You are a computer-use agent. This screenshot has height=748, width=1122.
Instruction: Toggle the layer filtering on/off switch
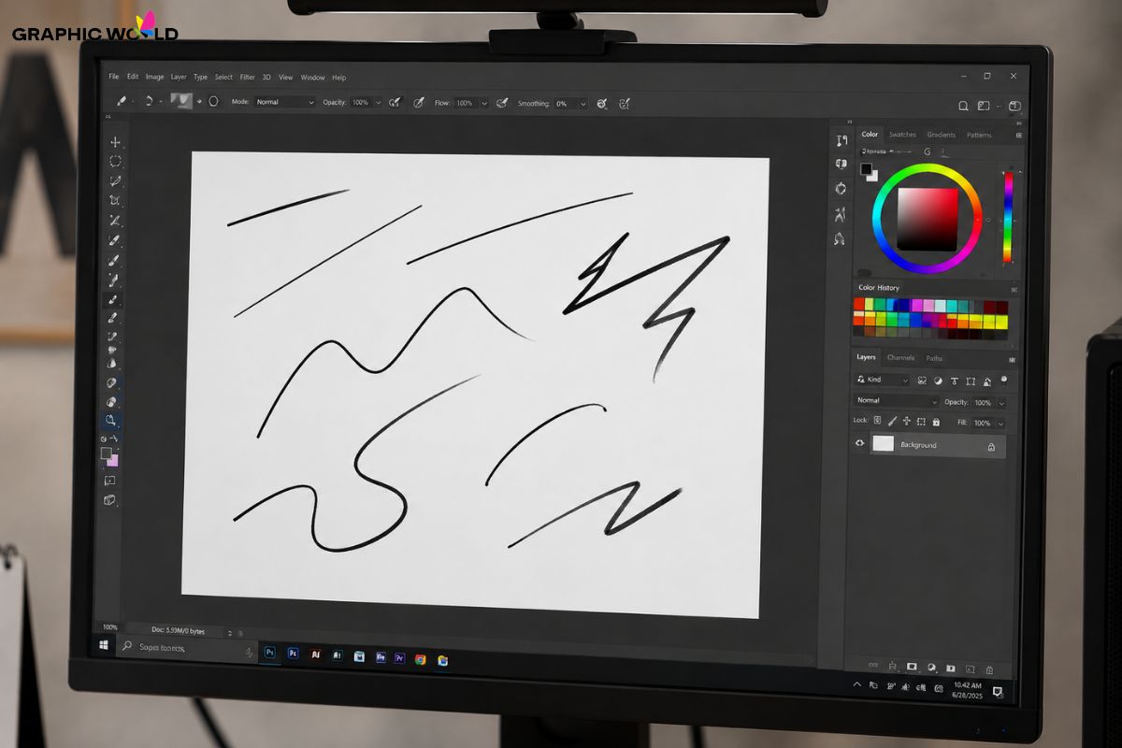(x=1004, y=380)
